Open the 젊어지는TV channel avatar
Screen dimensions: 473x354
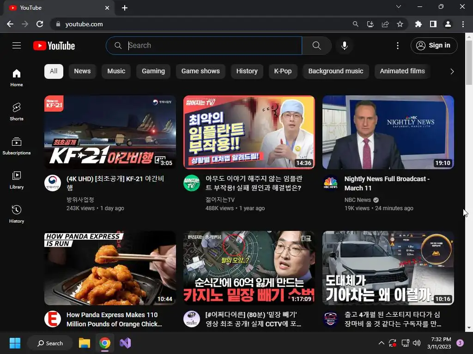point(192,183)
